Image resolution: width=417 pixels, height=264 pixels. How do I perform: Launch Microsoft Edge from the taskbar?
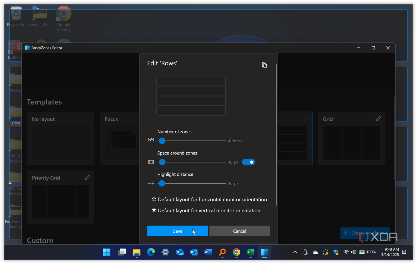[151, 252]
